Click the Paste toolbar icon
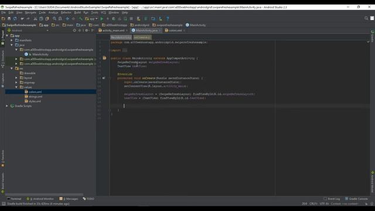 tap(47, 19)
